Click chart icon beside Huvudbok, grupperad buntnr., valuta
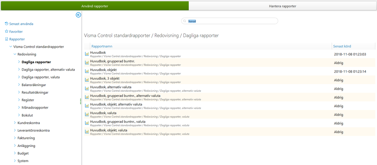 [x=87, y=123]
